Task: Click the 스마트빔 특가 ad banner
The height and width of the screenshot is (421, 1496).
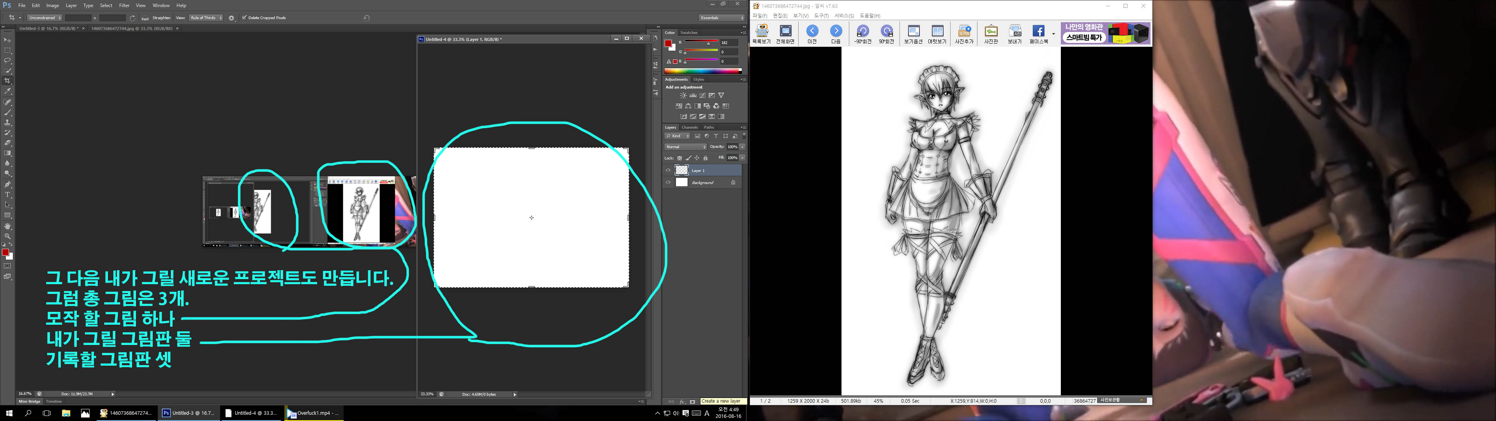Action: (x=1106, y=34)
